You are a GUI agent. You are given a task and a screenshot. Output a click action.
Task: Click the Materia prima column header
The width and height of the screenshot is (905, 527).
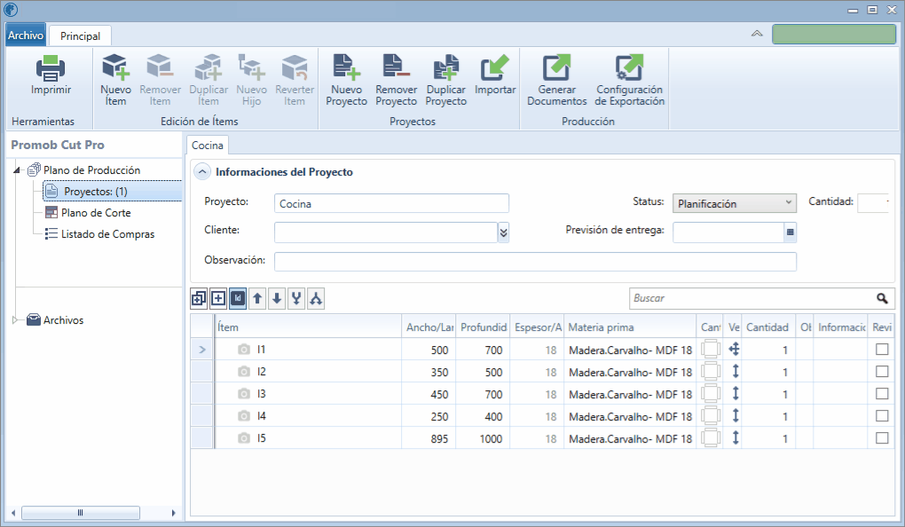[x=630, y=326]
